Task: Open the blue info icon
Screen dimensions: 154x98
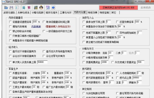Action: pos(53,8)
